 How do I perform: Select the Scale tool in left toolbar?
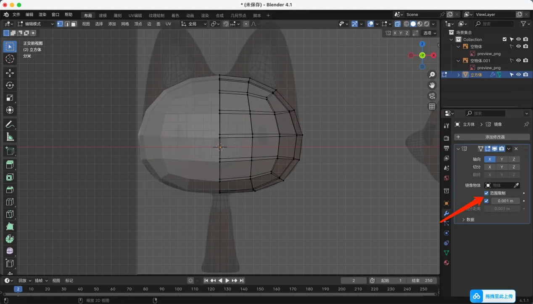tap(10, 98)
